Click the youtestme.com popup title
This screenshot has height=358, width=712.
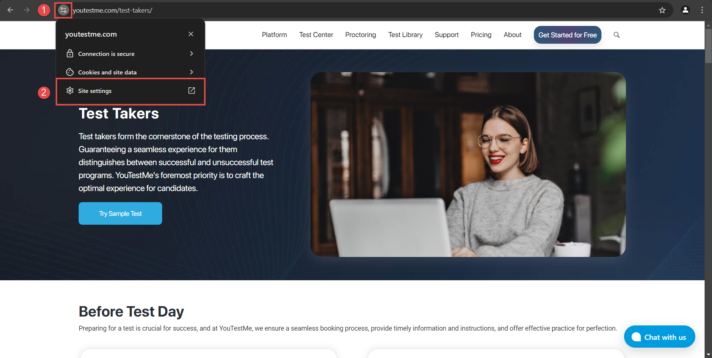(x=91, y=34)
